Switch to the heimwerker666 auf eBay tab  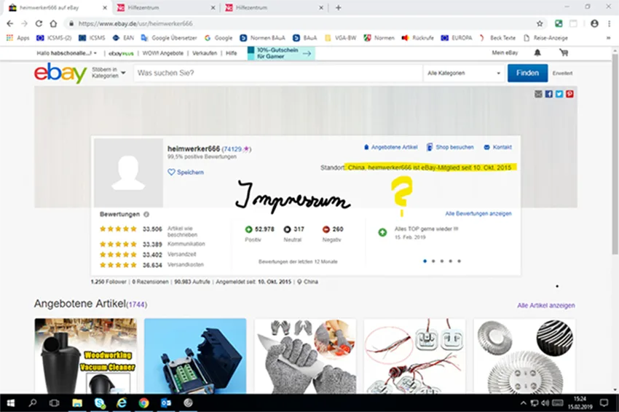tap(56, 7)
